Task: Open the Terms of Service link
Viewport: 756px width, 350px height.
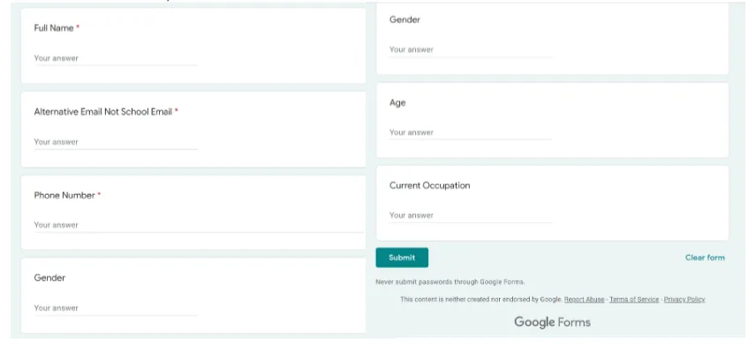Action: point(634,300)
